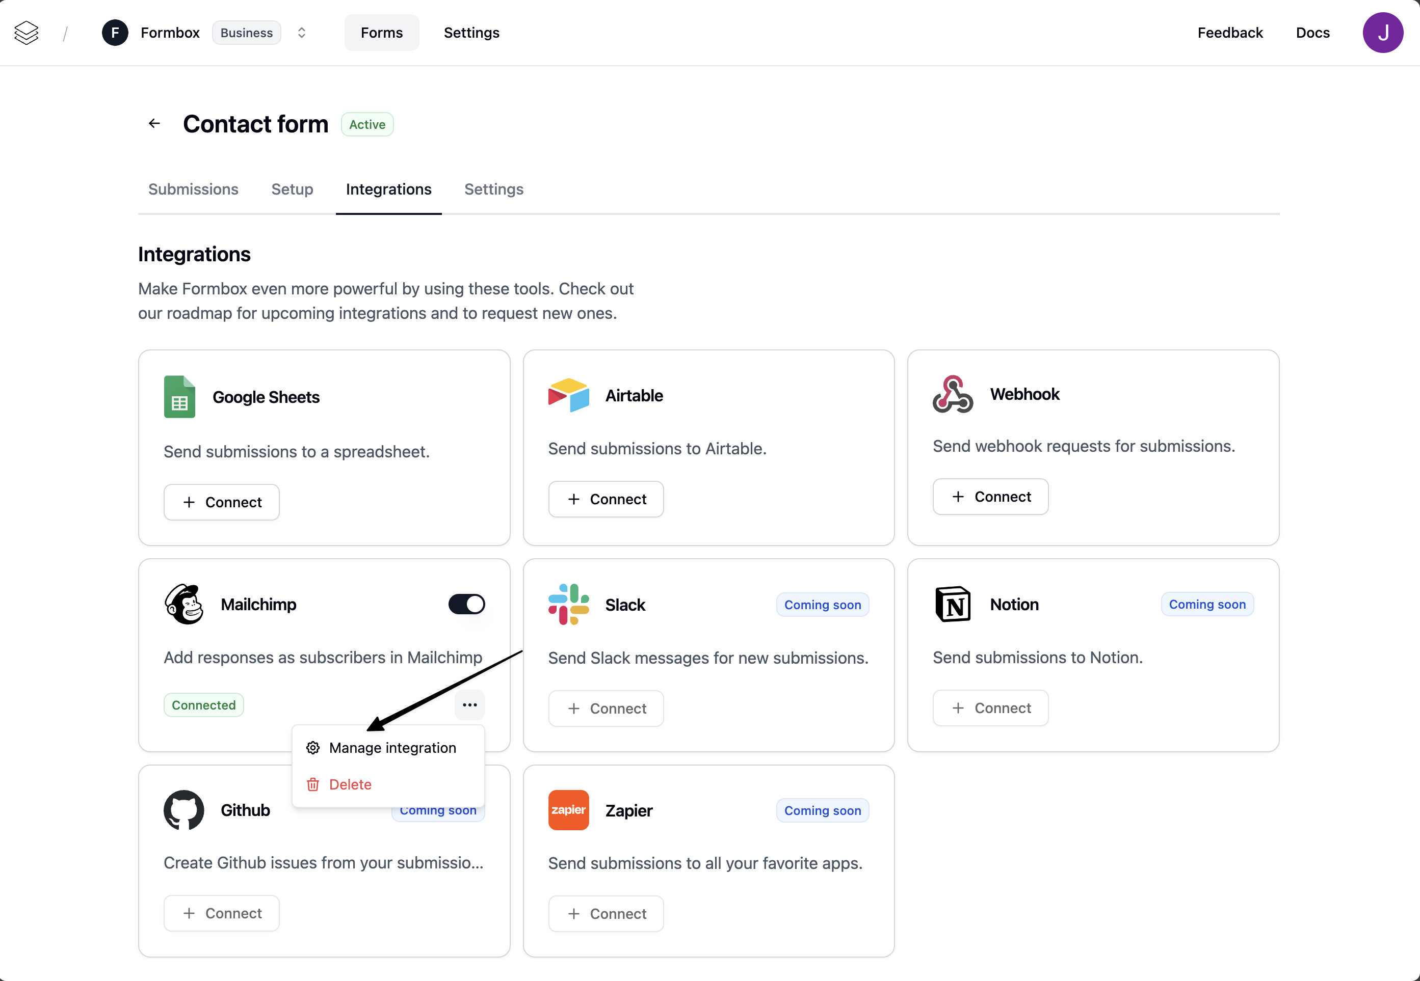Screen dimensions: 1420x981
Task: Click the Google Sheets icon
Action: pos(179,396)
